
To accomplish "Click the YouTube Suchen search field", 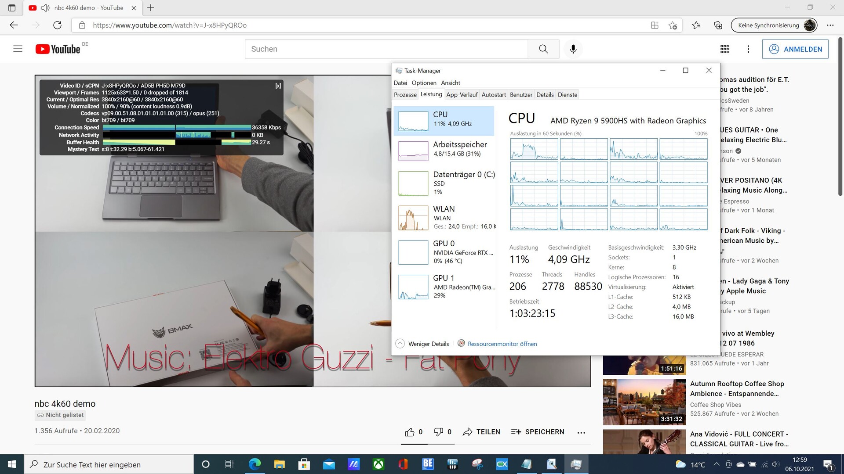I will click(386, 49).
